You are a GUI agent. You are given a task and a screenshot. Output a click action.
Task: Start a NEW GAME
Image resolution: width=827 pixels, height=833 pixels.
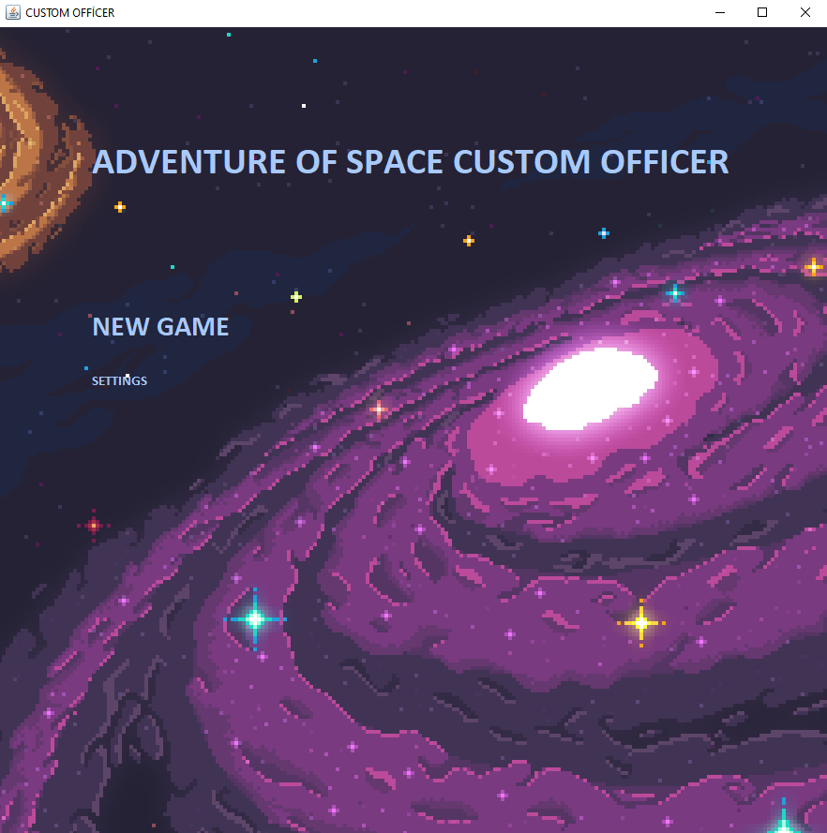tap(159, 326)
